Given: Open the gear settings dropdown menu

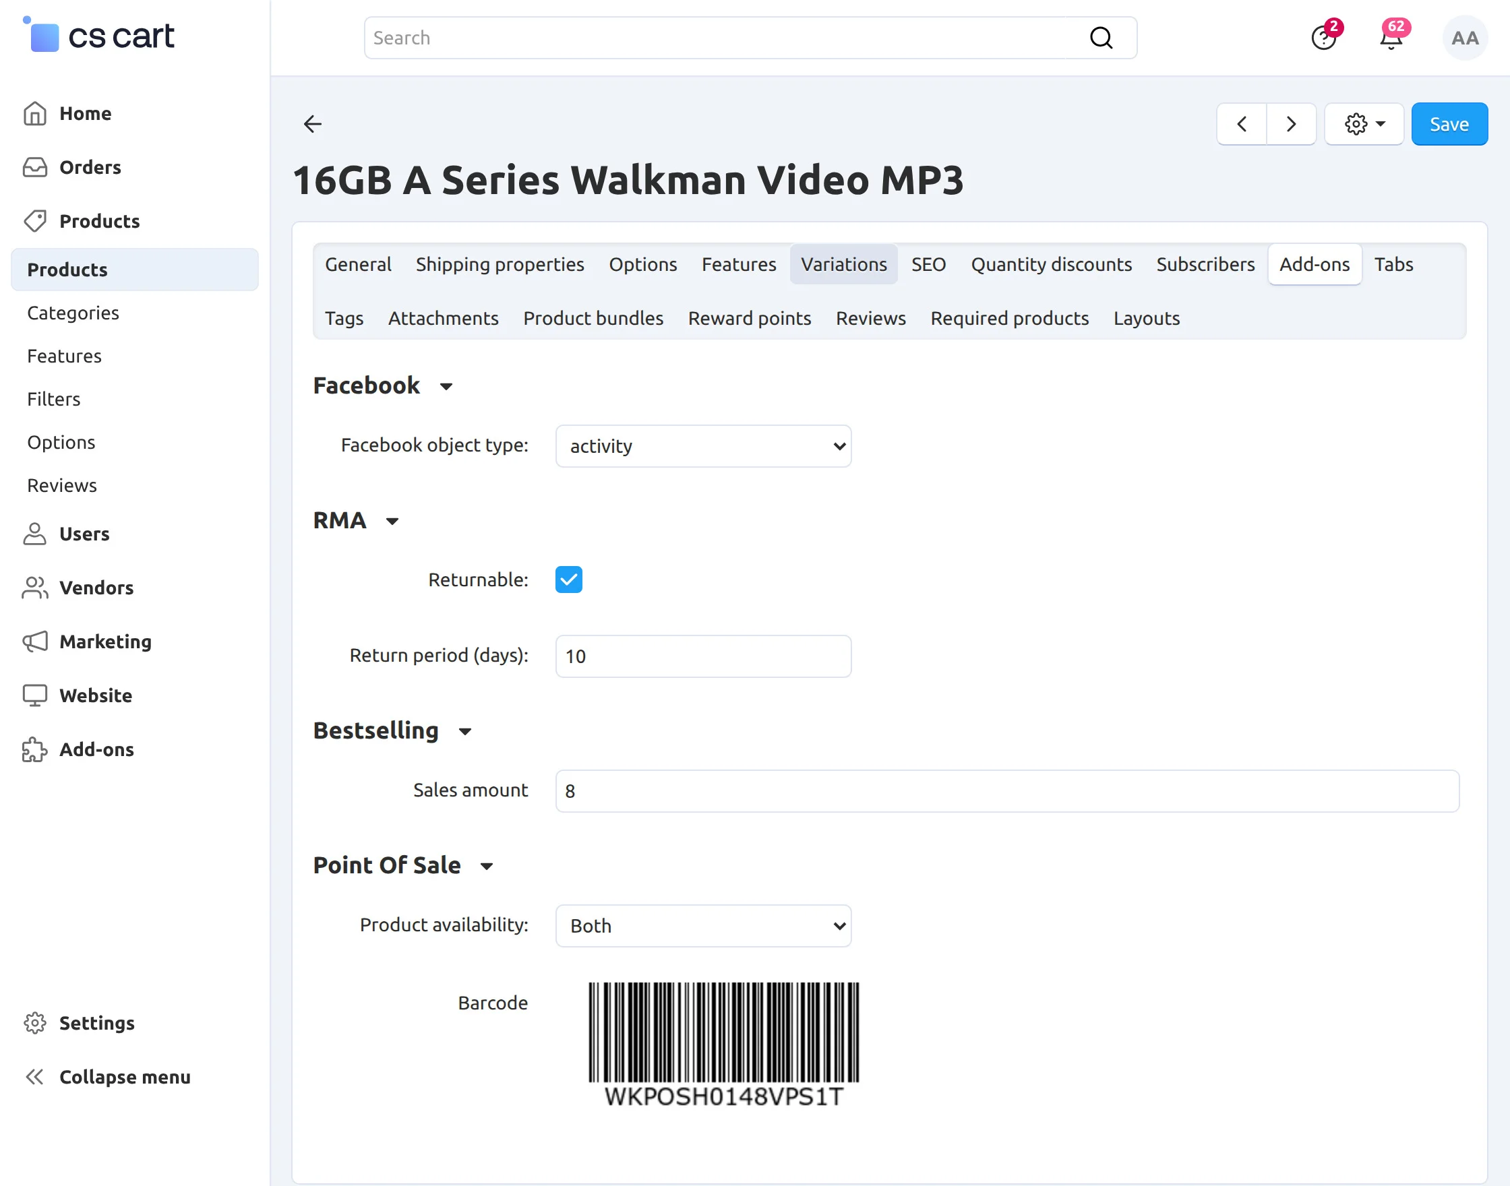Looking at the screenshot, I should 1364,124.
